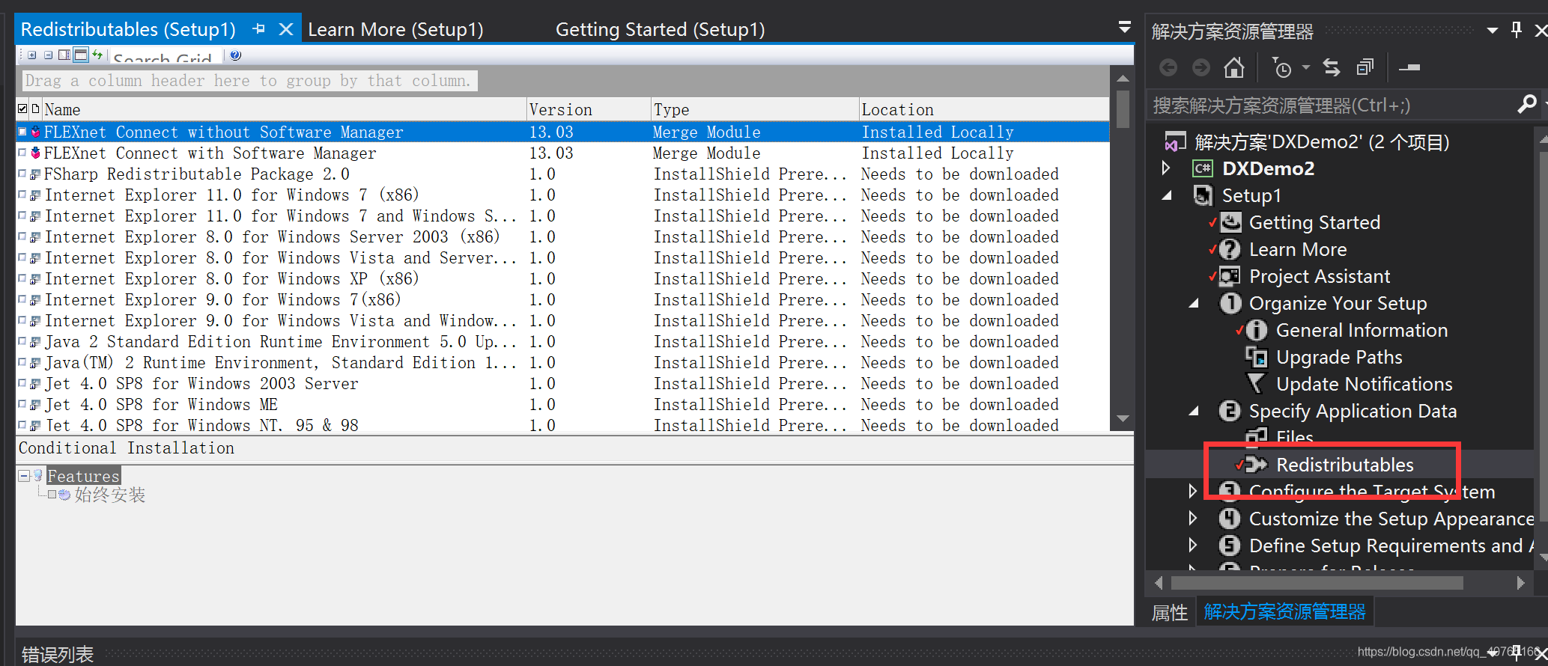Select Internet Explorer 8.0 for Windows Server 2003 (x86) row
Image resolution: width=1548 pixels, height=666 pixels.
click(562, 236)
